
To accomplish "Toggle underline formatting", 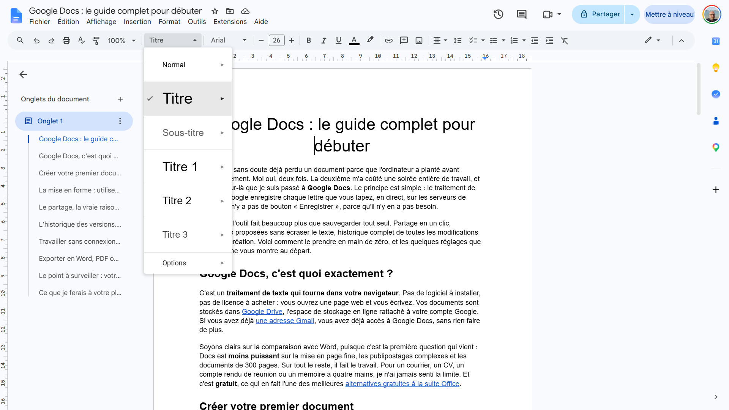I will (x=339, y=40).
